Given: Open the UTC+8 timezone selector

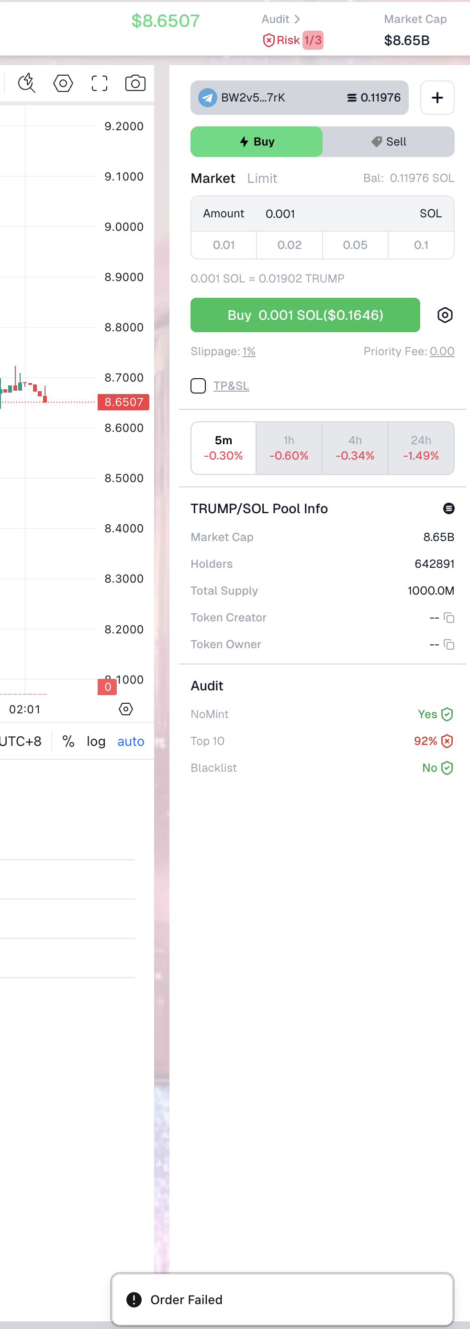Looking at the screenshot, I should pyautogui.click(x=21, y=742).
